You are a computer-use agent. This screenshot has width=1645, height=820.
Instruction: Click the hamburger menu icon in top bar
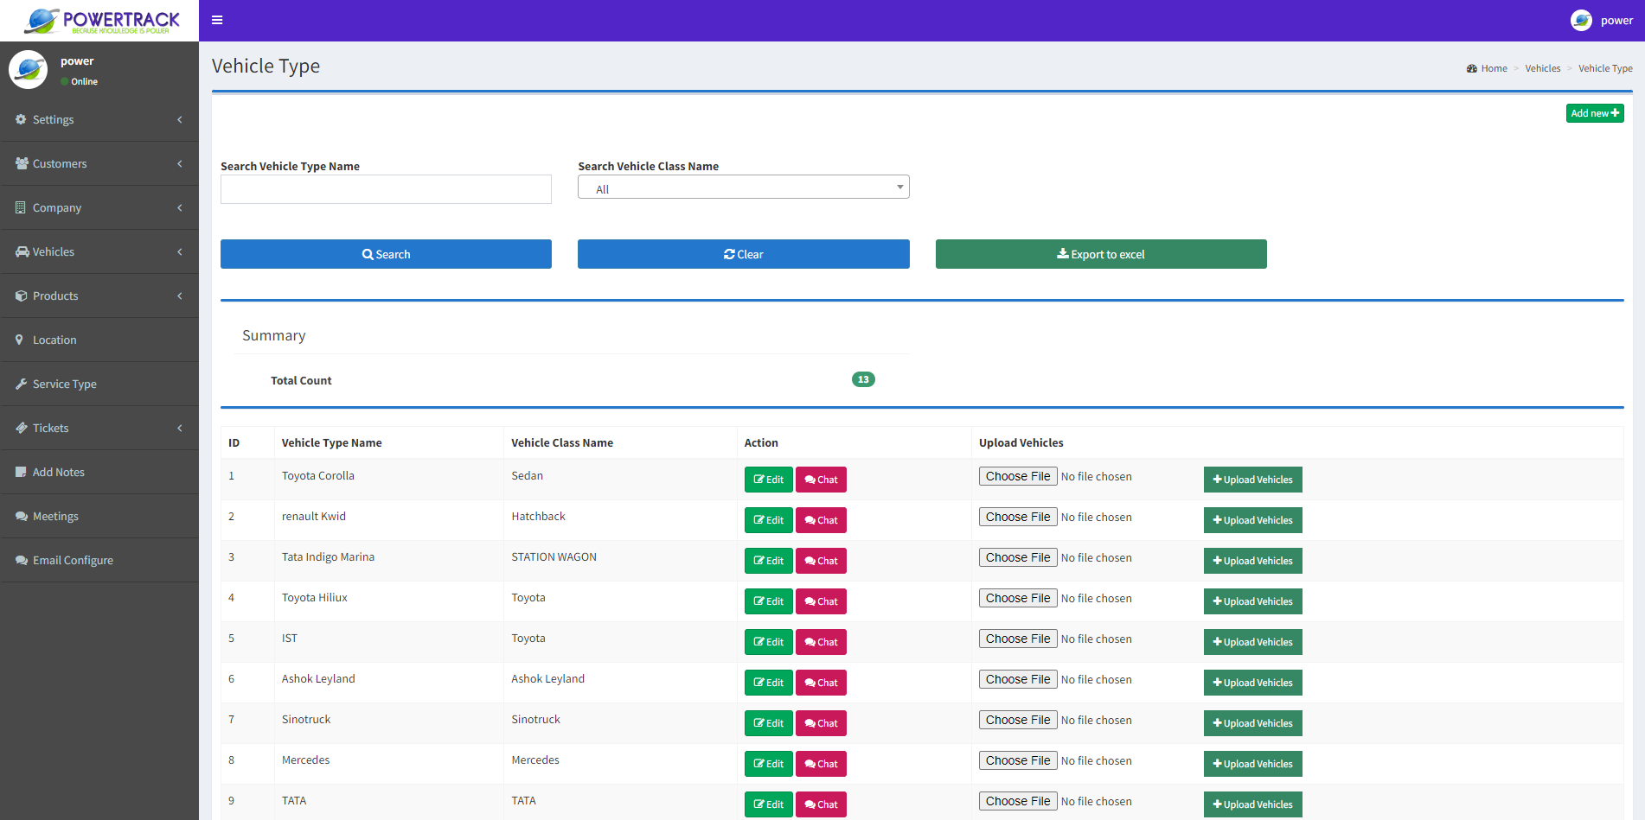(217, 20)
